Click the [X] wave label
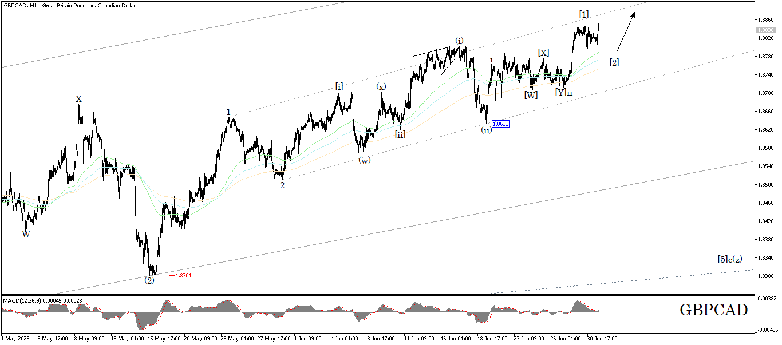The image size is (782, 345). [543, 53]
